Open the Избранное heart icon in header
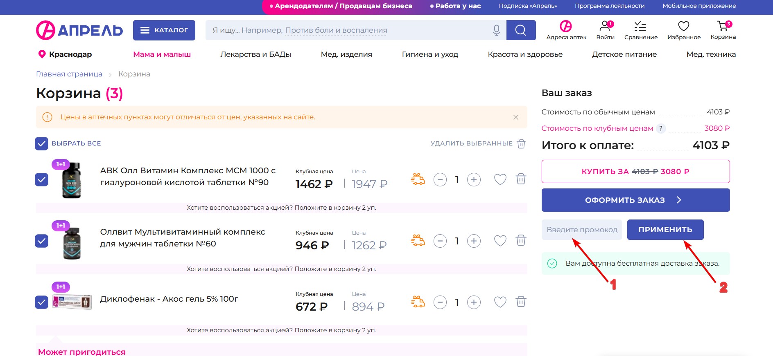773x356 pixels. 683,27
